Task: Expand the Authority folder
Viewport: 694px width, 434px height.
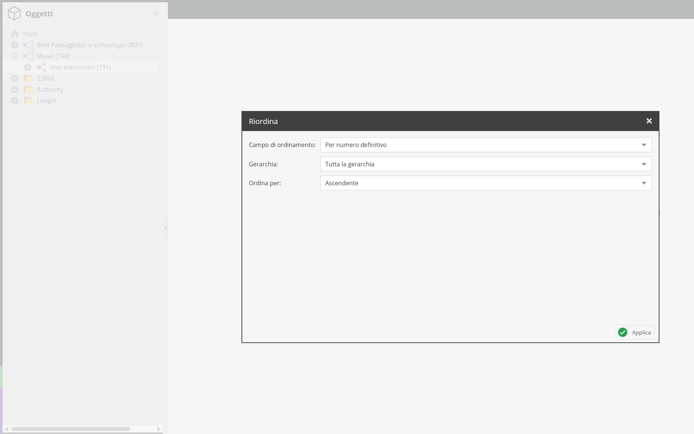Action: point(14,89)
